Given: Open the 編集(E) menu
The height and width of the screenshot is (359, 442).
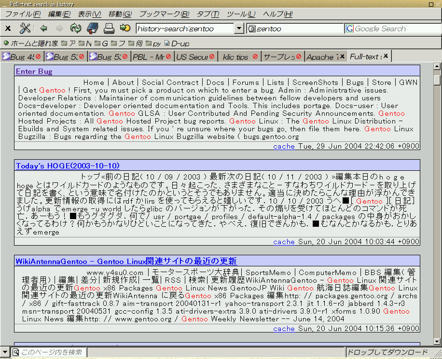Looking at the screenshot, I should [59, 14].
